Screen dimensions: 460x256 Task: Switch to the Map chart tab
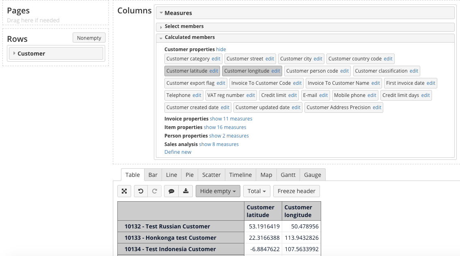[266, 175]
